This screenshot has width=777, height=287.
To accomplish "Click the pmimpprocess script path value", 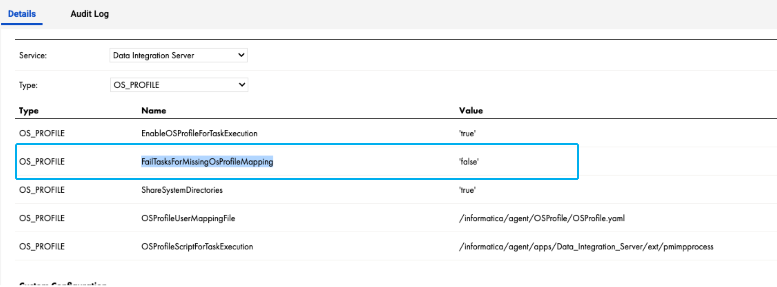I will pos(586,247).
